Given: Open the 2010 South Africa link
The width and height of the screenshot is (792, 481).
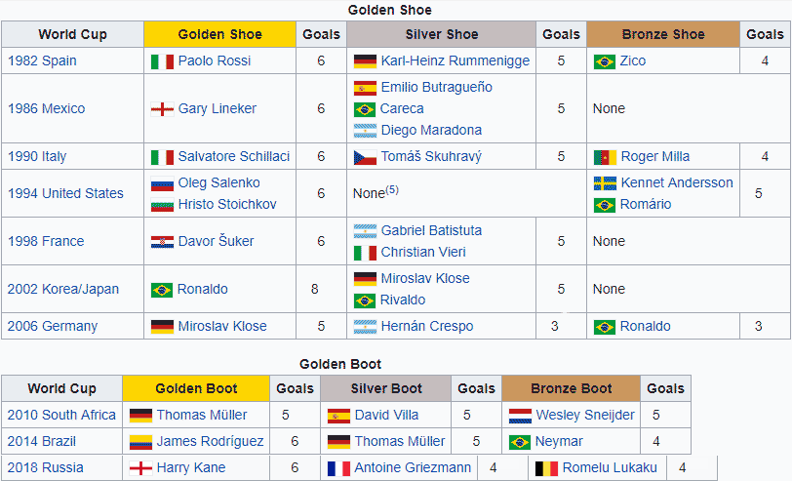Looking at the screenshot, I should point(61,415).
